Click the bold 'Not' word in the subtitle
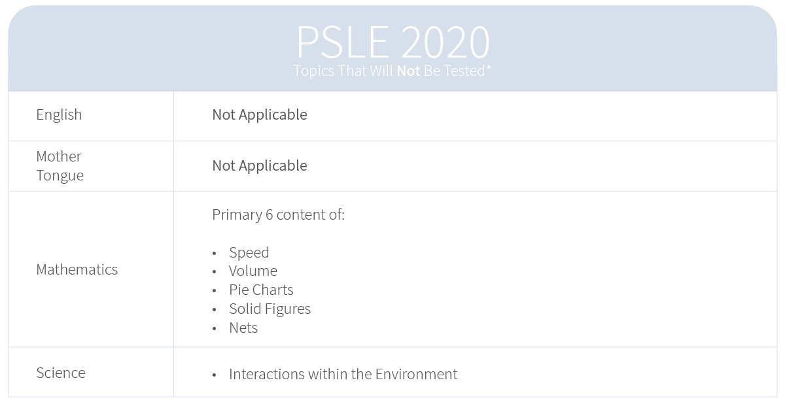 [408, 71]
